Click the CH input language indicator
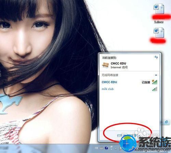Image resolution: width=171 pixels, height=153 pixels. click(x=96, y=148)
